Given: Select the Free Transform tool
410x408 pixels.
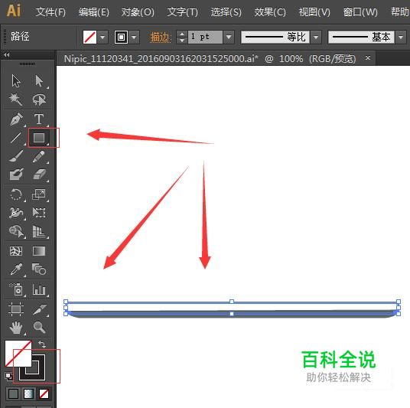Looking at the screenshot, I should point(39,213).
